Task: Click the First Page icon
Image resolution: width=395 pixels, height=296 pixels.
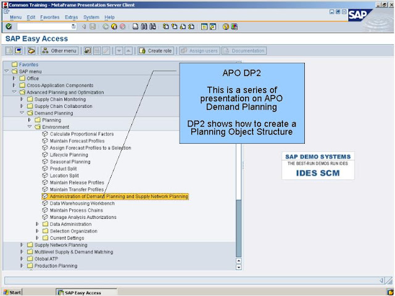Action: point(165,27)
